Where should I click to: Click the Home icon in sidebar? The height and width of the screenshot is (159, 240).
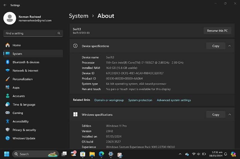7,45
